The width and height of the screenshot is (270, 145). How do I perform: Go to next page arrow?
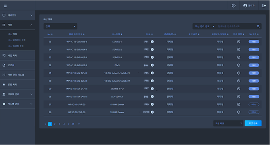coord(69,124)
